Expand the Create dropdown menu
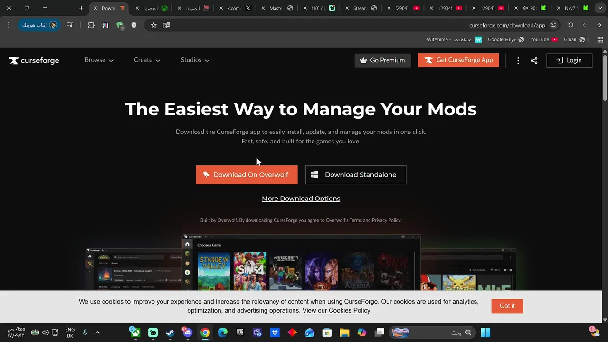Screen dimensions: 608x342 point(147,60)
